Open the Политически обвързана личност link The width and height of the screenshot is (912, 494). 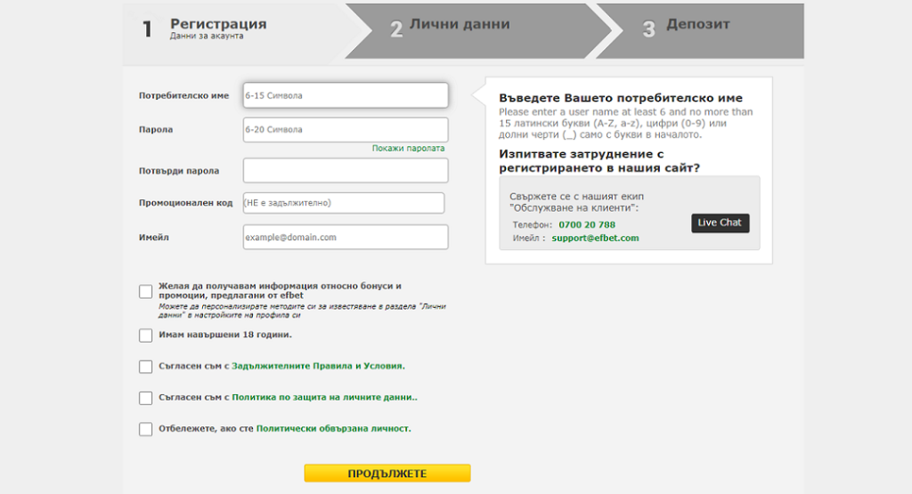333,429
